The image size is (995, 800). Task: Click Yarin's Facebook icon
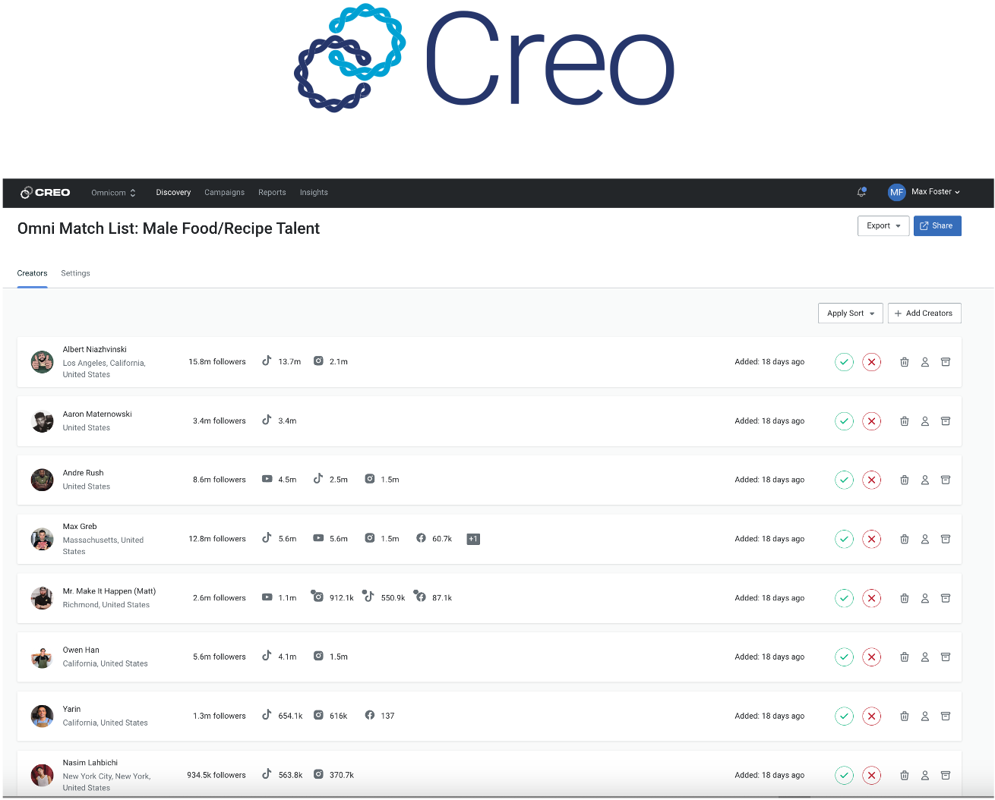coord(370,716)
